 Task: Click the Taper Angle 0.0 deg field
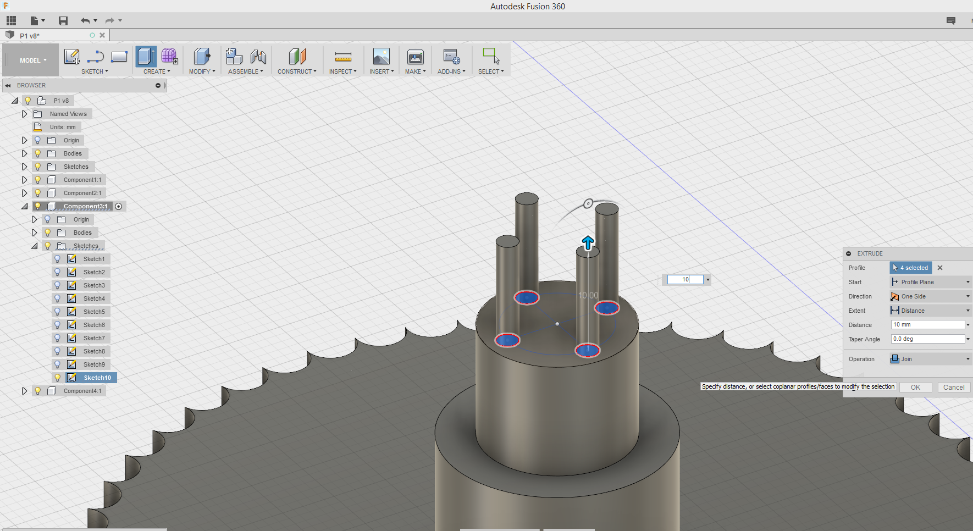click(928, 339)
